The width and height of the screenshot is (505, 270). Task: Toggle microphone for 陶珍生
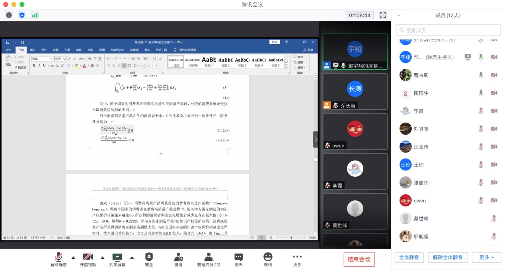[481, 93]
